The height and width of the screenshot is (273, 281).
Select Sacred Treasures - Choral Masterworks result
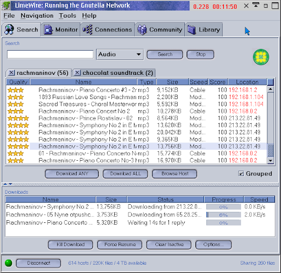tap(136, 104)
